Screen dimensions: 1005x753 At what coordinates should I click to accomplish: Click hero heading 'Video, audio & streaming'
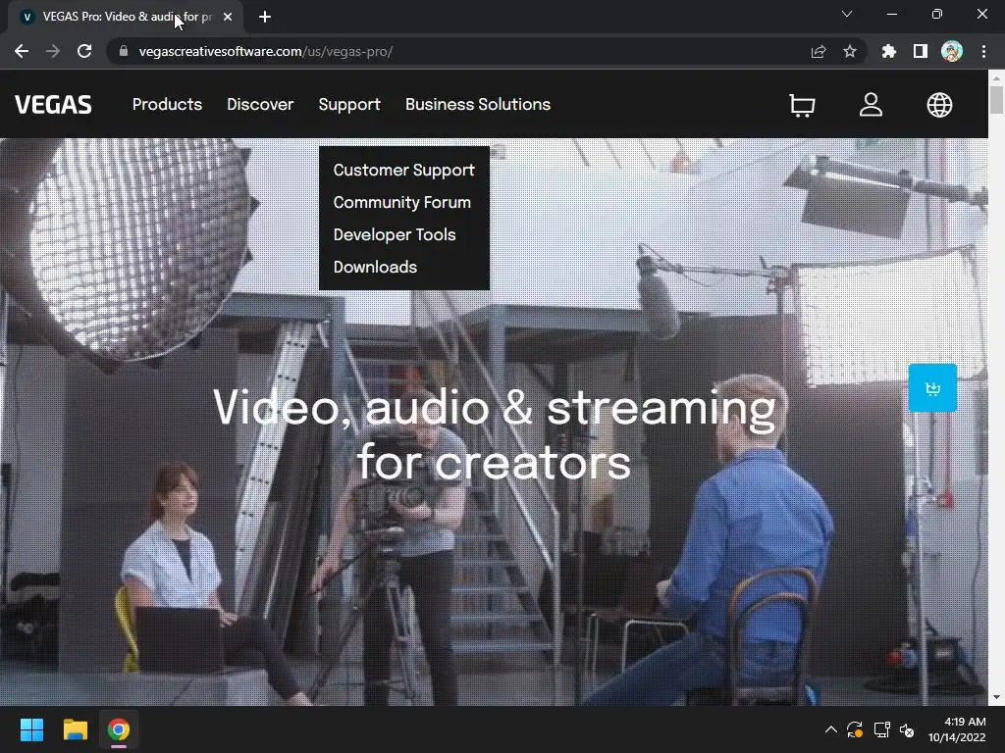click(x=495, y=408)
